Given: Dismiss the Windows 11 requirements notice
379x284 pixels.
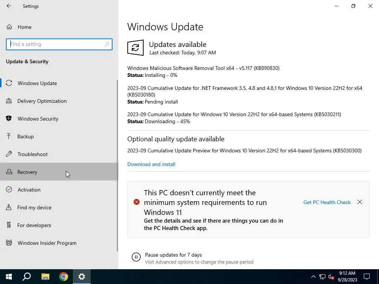Looking at the screenshot, I should (360, 202).
